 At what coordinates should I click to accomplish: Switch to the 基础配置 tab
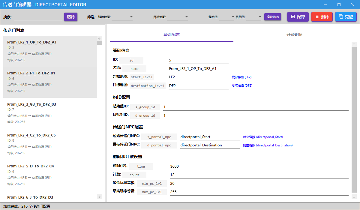[172, 34]
